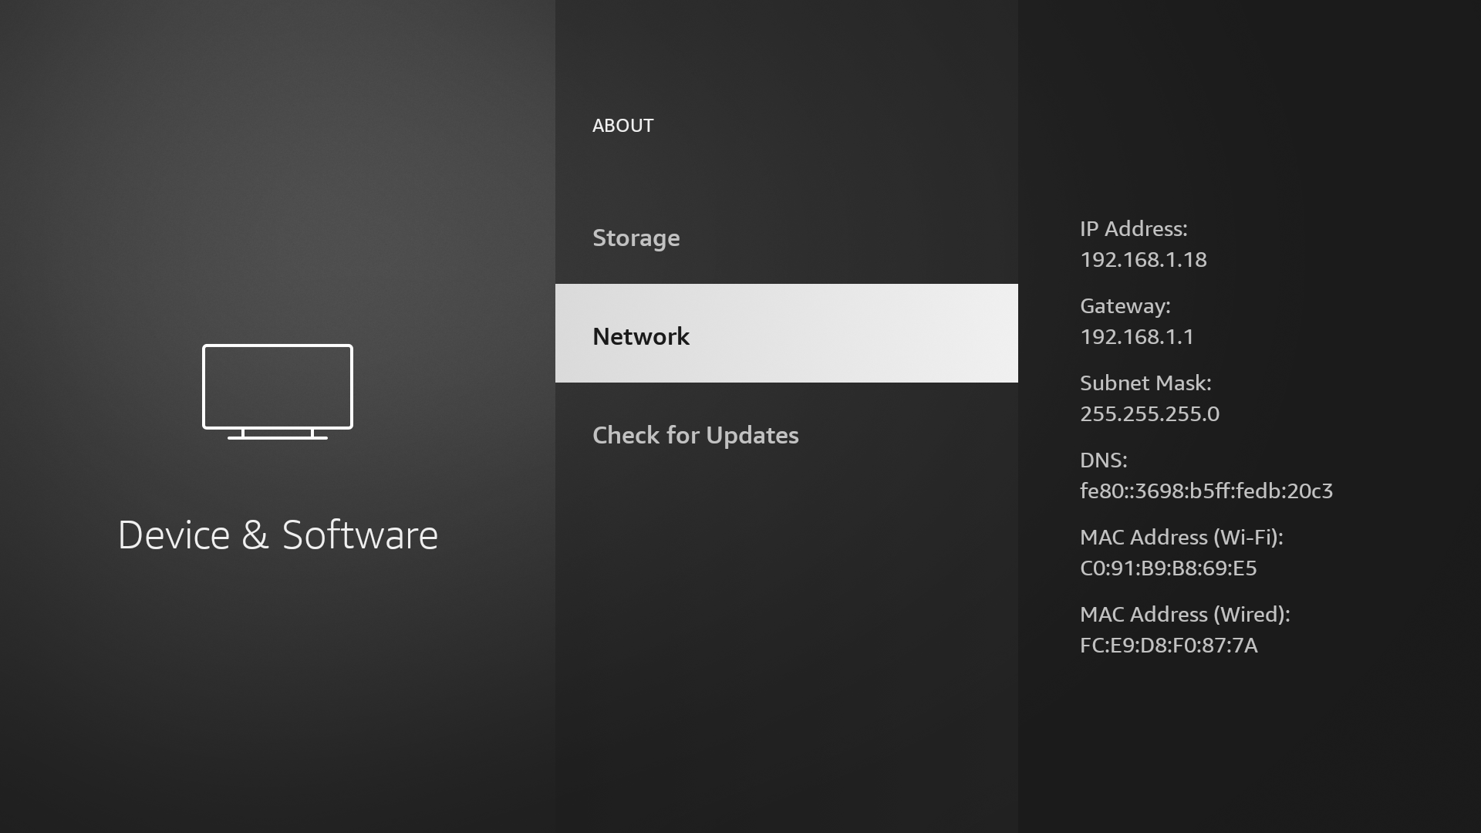Click the Gateway label on the right panel
Image resolution: width=1481 pixels, height=833 pixels.
tap(1125, 305)
